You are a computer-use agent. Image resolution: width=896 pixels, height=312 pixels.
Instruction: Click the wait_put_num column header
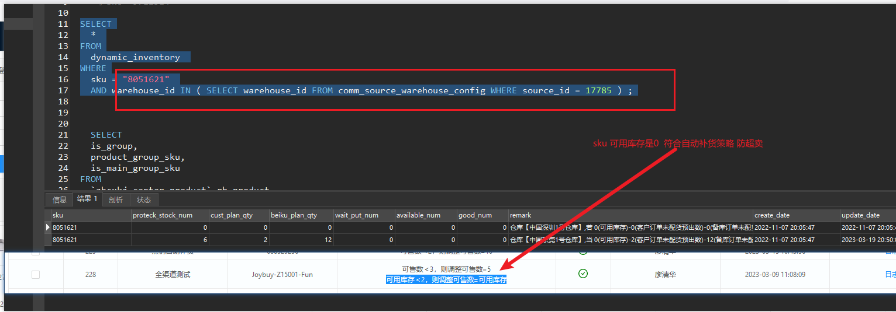pyautogui.click(x=364, y=215)
